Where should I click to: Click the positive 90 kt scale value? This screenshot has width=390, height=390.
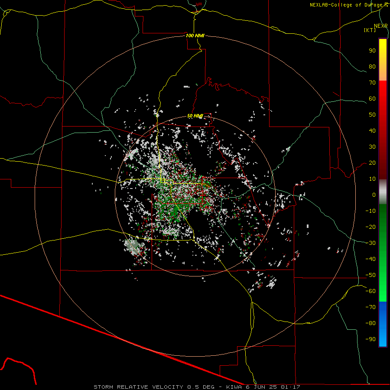tap(372, 51)
